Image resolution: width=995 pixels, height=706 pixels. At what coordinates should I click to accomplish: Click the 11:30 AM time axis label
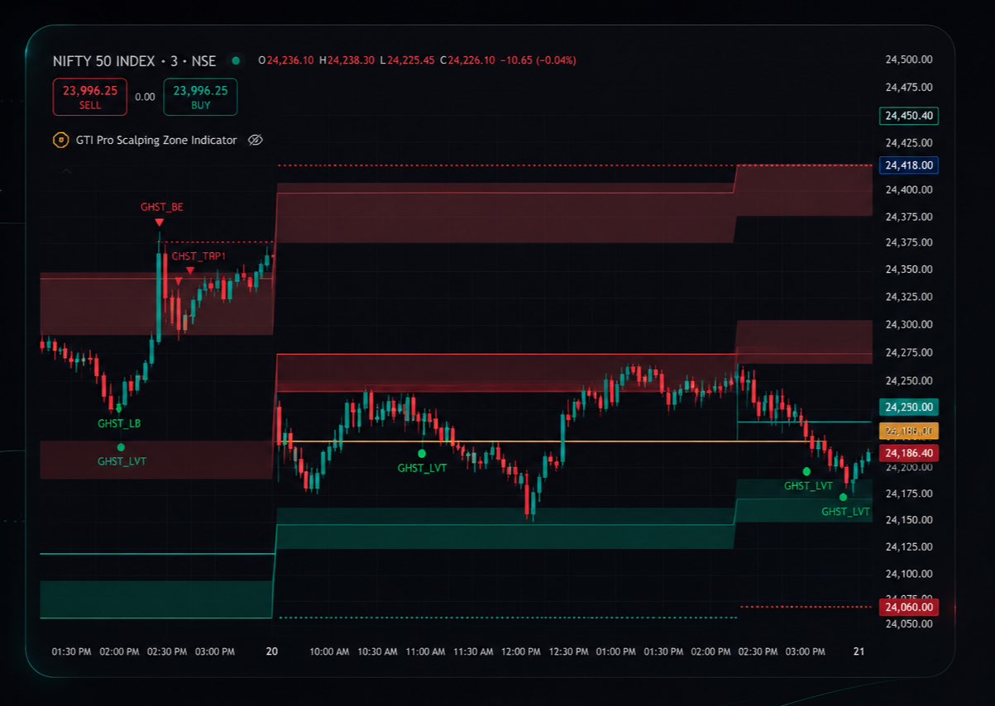tap(474, 651)
